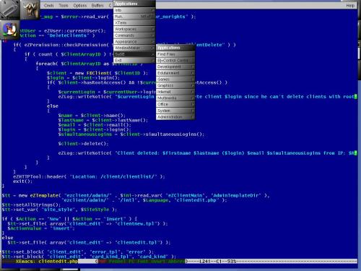Click the line '$tt->setAllStrings();'
361x271 pixels.
(31, 205)
